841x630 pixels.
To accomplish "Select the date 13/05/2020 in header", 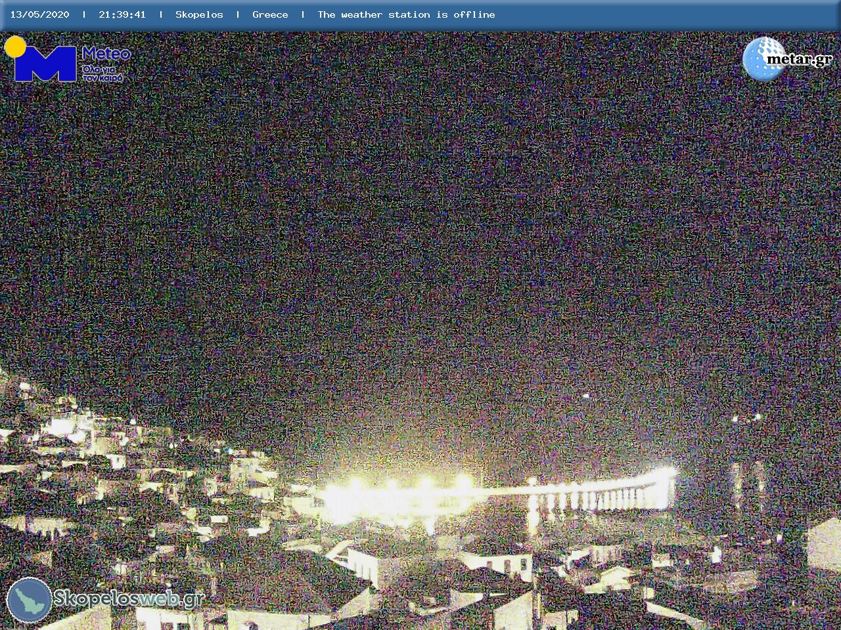I will click(x=39, y=14).
